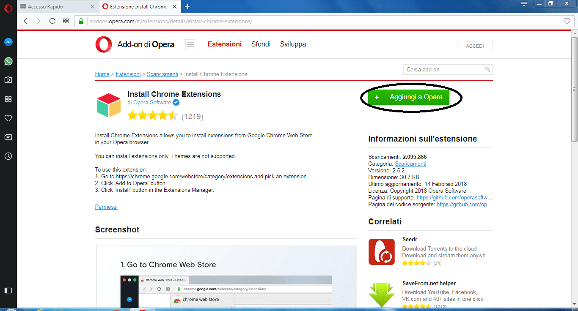The width and height of the screenshot is (578, 311).
Task: Click the Correlati heading
Action: click(385, 221)
